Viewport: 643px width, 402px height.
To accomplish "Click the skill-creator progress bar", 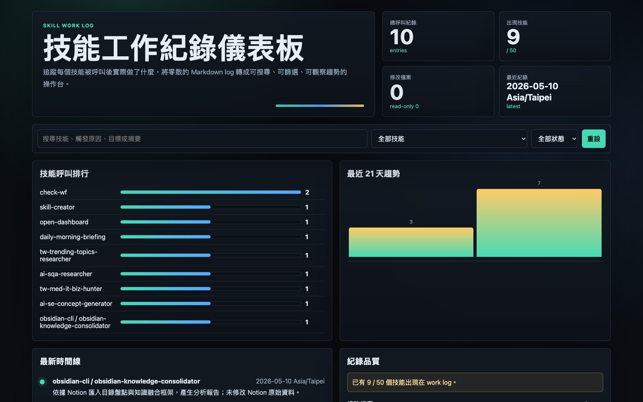I will pyautogui.click(x=211, y=207).
